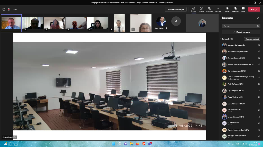Toggle mic icon next to Ercan Yılmaz-MDU

pyautogui.click(x=259, y=117)
